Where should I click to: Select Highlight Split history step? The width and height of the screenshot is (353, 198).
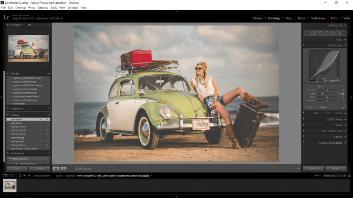(x=28, y=141)
